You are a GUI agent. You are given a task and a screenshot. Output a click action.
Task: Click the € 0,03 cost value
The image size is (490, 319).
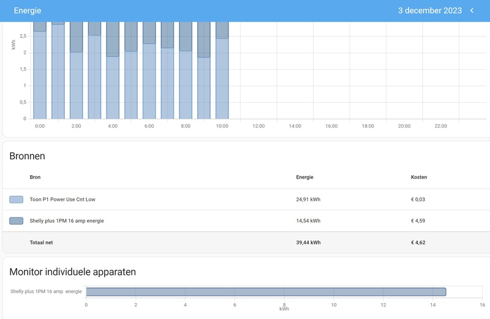(x=418, y=200)
